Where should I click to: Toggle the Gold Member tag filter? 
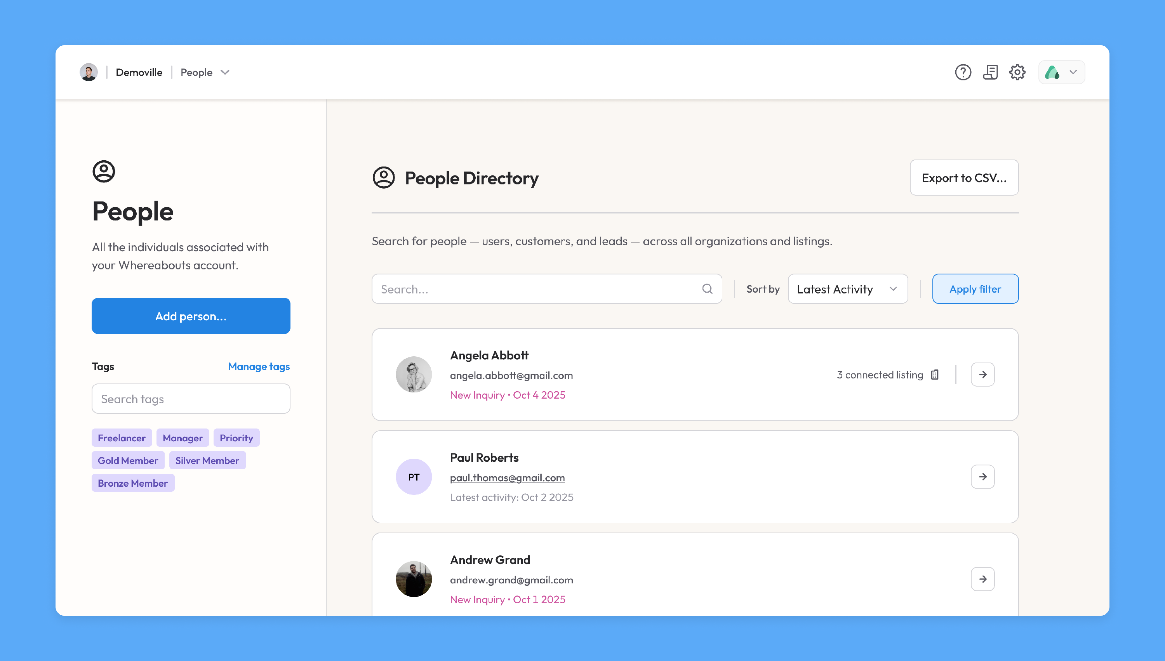click(x=128, y=460)
